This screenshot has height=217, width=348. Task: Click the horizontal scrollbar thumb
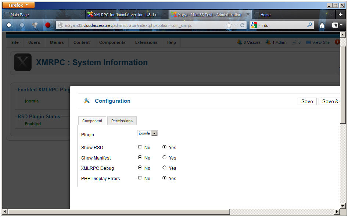point(119,211)
